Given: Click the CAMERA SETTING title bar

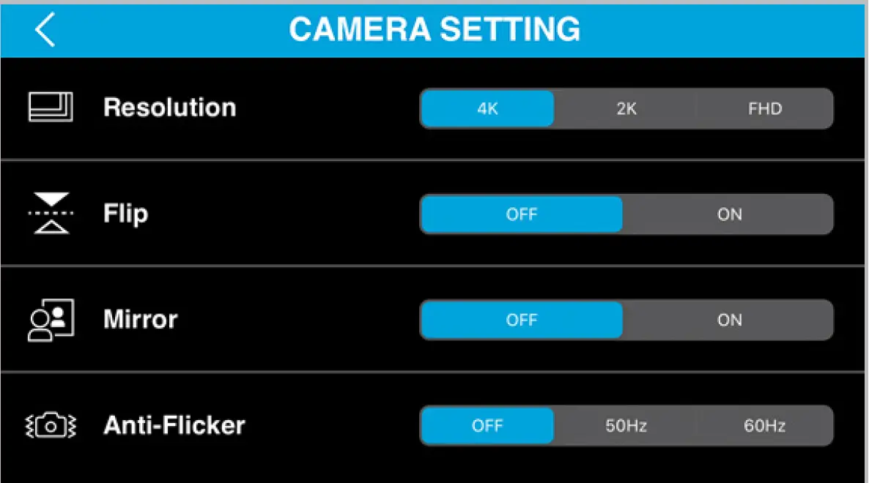Looking at the screenshot, I should tap(434, 29).
